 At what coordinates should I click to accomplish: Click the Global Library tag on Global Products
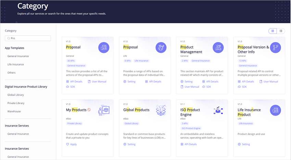[x=131, y=123]
